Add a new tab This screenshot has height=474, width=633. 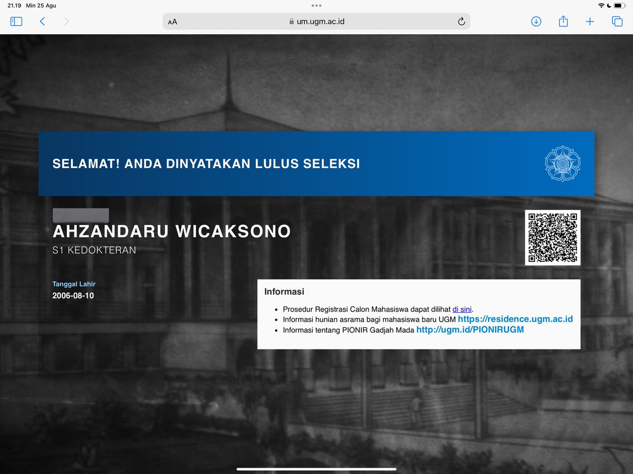(x=590, y=22)
